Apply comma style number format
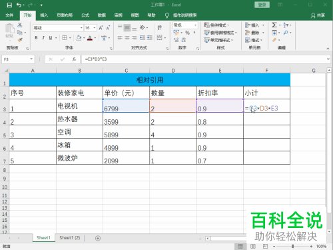 [194, 33]
